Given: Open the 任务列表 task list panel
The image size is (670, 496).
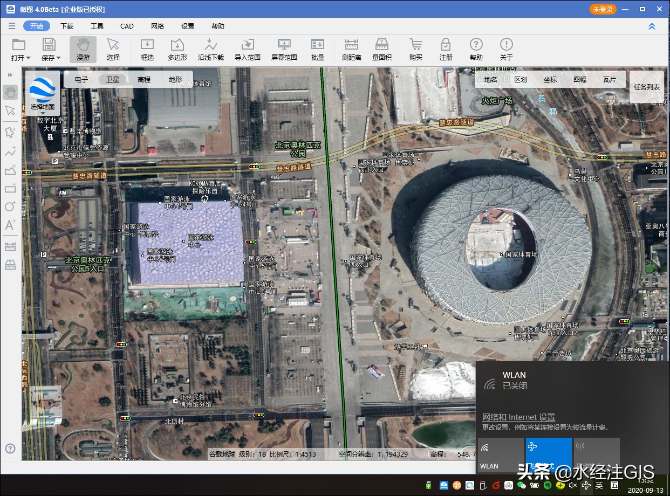Looking at the screenshot, I should pyautogui.click(x=646, y=87).
